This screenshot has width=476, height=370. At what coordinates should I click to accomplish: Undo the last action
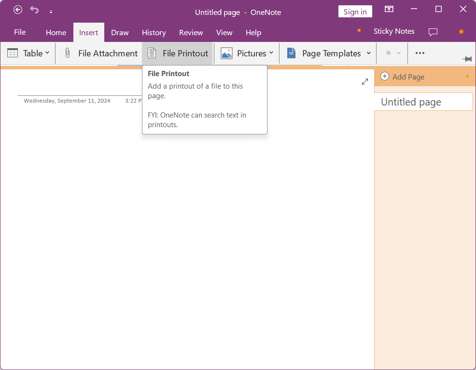pos(34,10)
